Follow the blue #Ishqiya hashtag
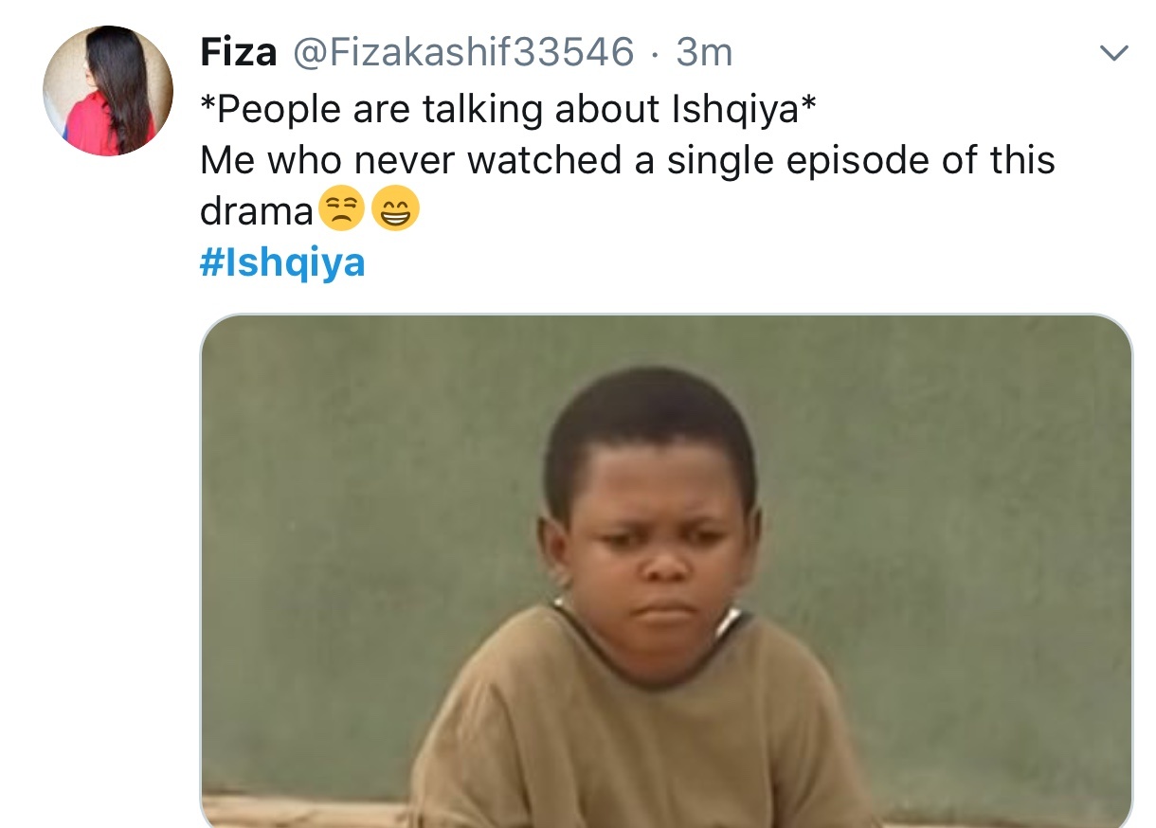The image size is (1156, 828). 282,262
